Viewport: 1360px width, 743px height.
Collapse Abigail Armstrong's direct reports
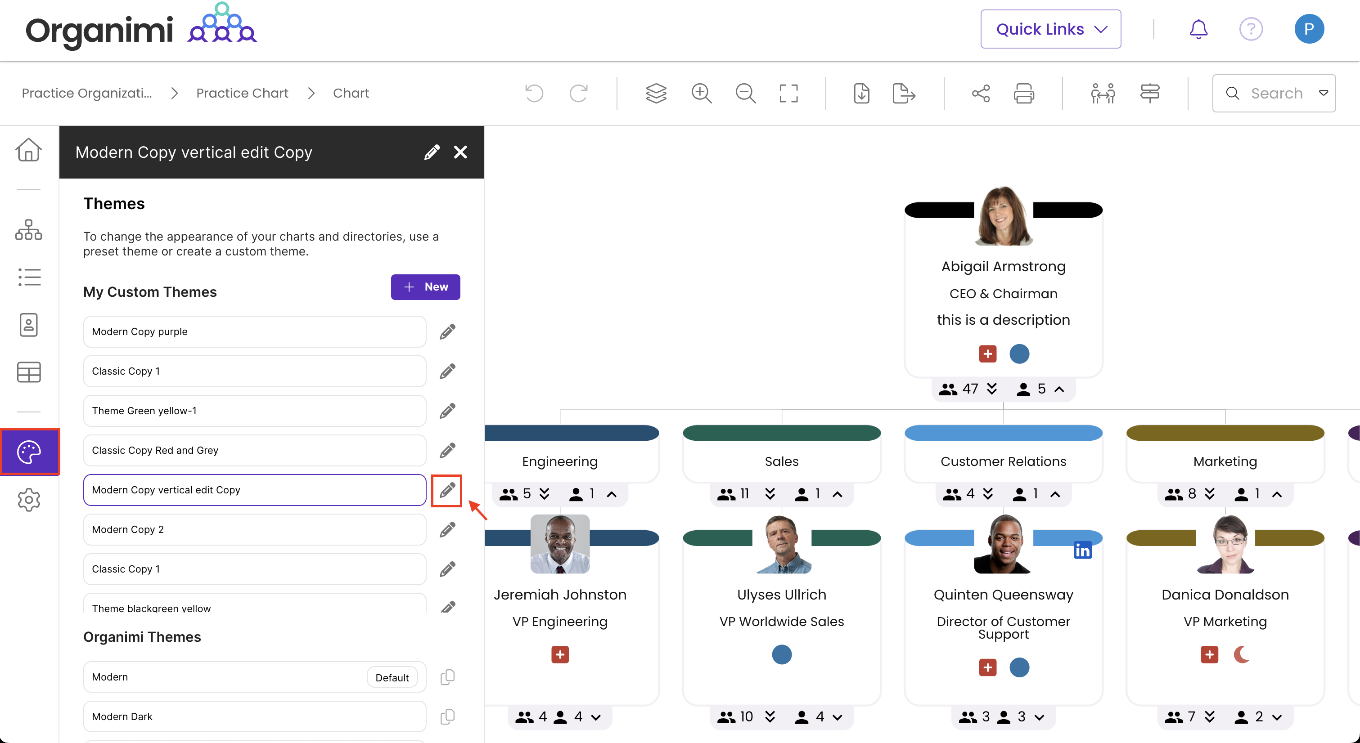1059,389
